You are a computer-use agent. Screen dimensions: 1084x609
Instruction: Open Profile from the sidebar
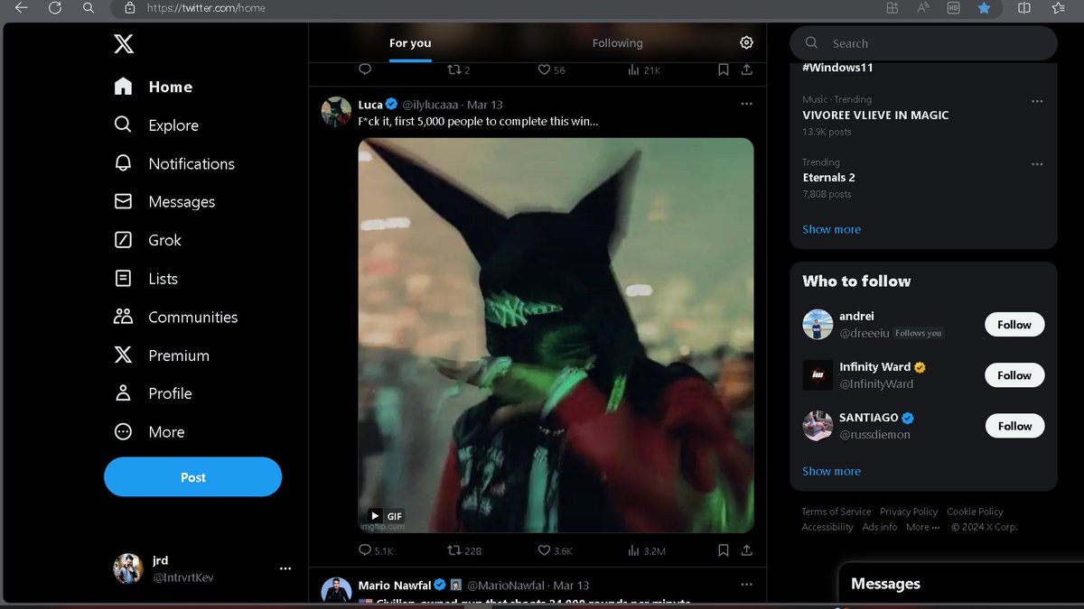pyautogui.click(x=153, y=393)
